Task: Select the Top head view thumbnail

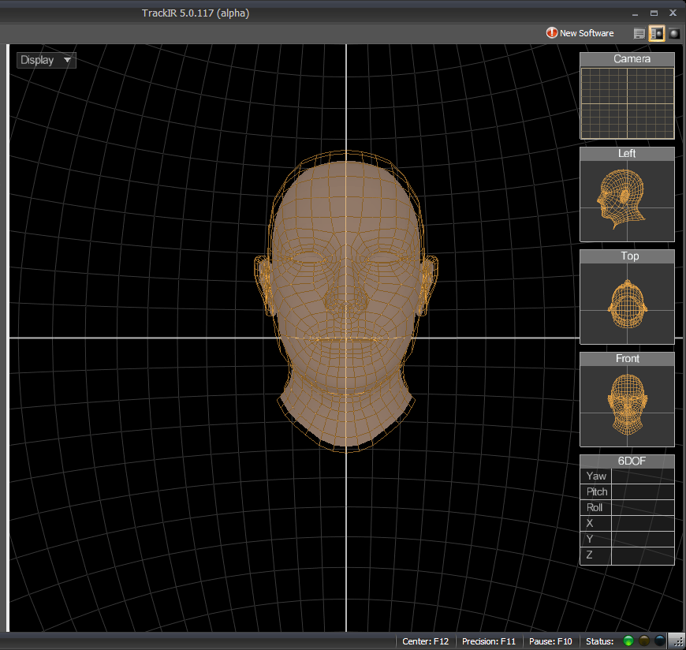Action: 627,304
